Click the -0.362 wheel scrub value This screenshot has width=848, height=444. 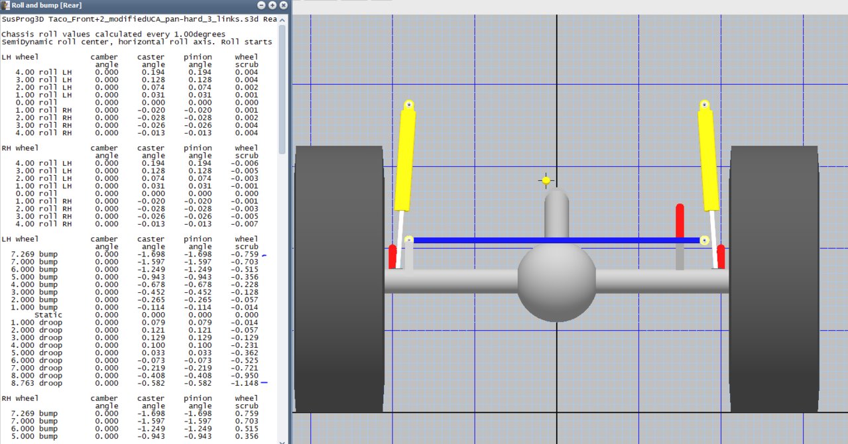246,353
